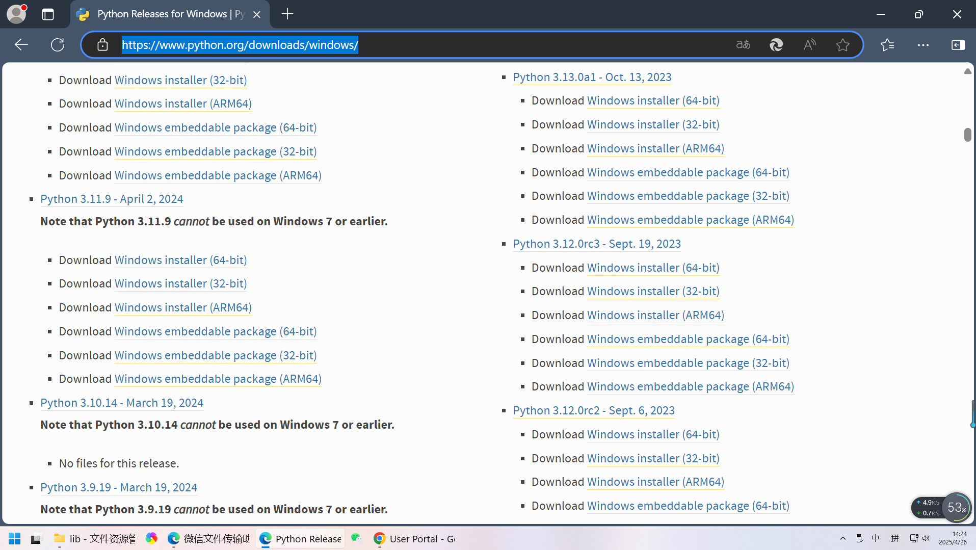Open the Python 3.10.14 - March 19, 2024 release
Screen dimensions: 976x550
[122, 403]
